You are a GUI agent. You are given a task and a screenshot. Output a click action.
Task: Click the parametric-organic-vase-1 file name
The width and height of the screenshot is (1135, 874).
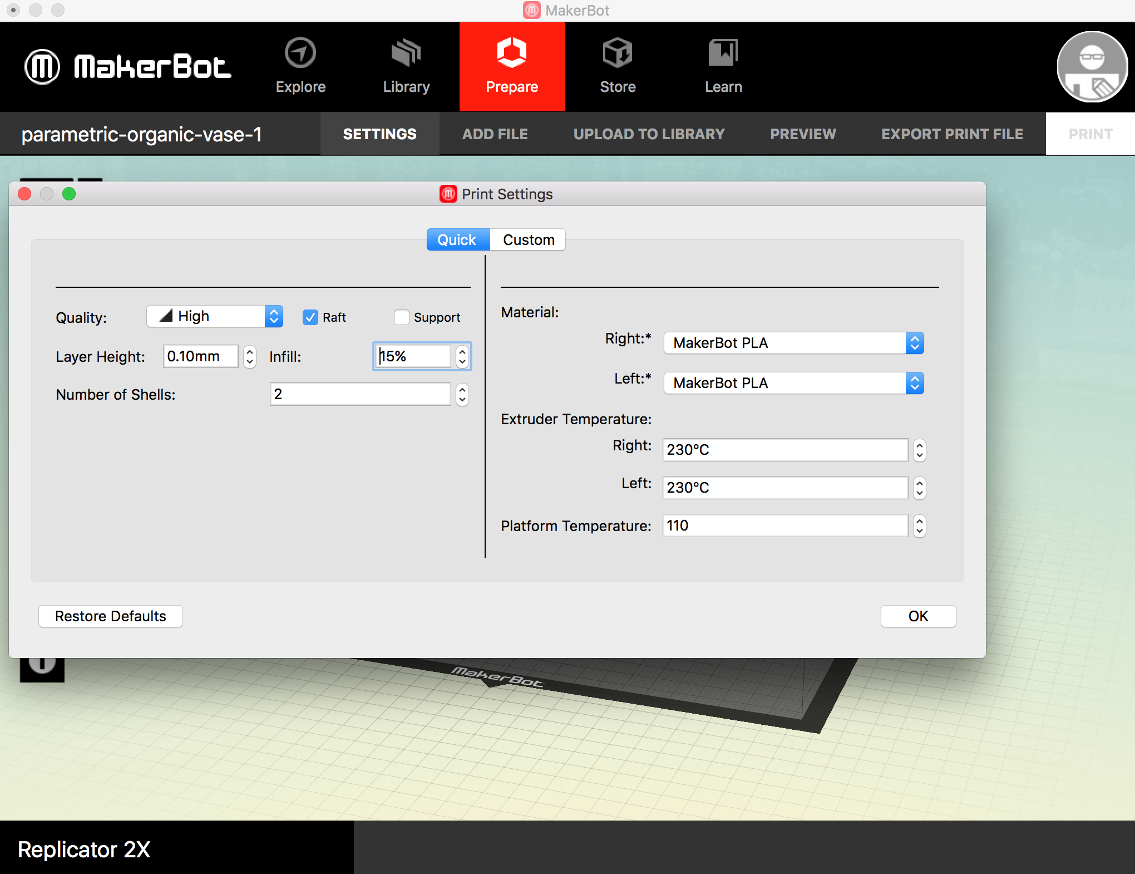point(141,134)
